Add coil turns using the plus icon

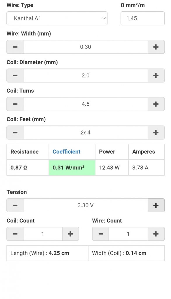click(x=156, y=104)
